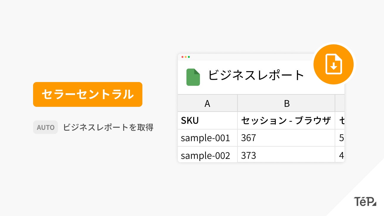Click the yellow minimize dot on the window
384x216 pixels.
point(186,57)
